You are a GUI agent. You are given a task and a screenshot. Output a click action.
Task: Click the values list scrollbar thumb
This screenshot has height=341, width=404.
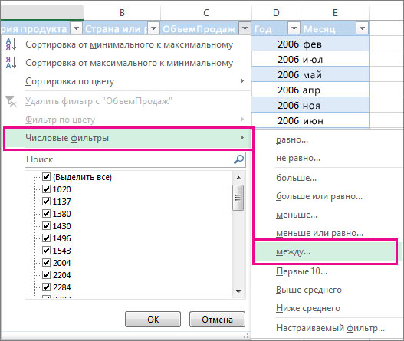click(238, 198)
